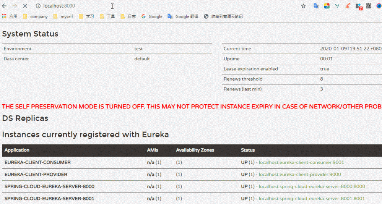Open the eureka-client-provider:9000 instance link
The height and width of the screenshot is (204, 382).
point(300,175)
